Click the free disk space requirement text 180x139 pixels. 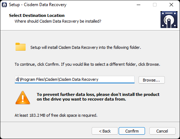(56, 115)
